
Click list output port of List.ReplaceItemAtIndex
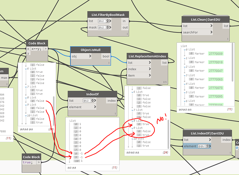pos(164,63)
